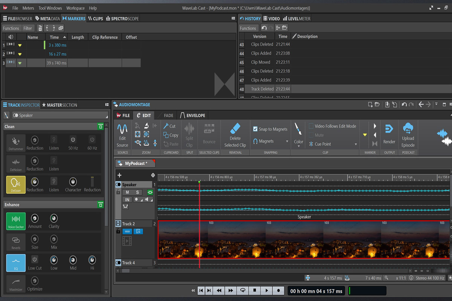Switch to the Spectroscope tab
Screen dimensions: 452x301
point(122,18)
